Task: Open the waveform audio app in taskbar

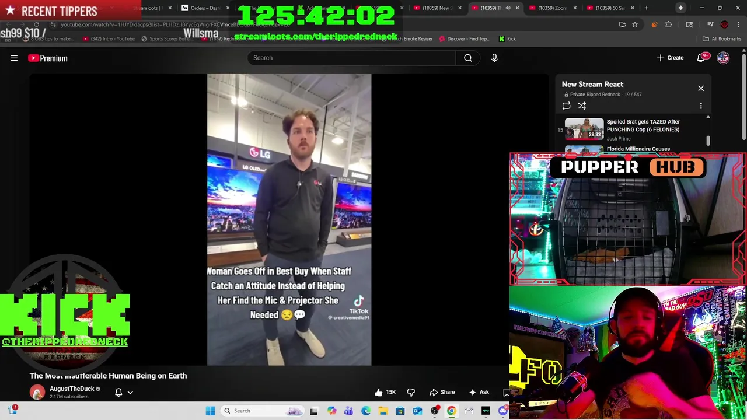Action: coord(486,411)
